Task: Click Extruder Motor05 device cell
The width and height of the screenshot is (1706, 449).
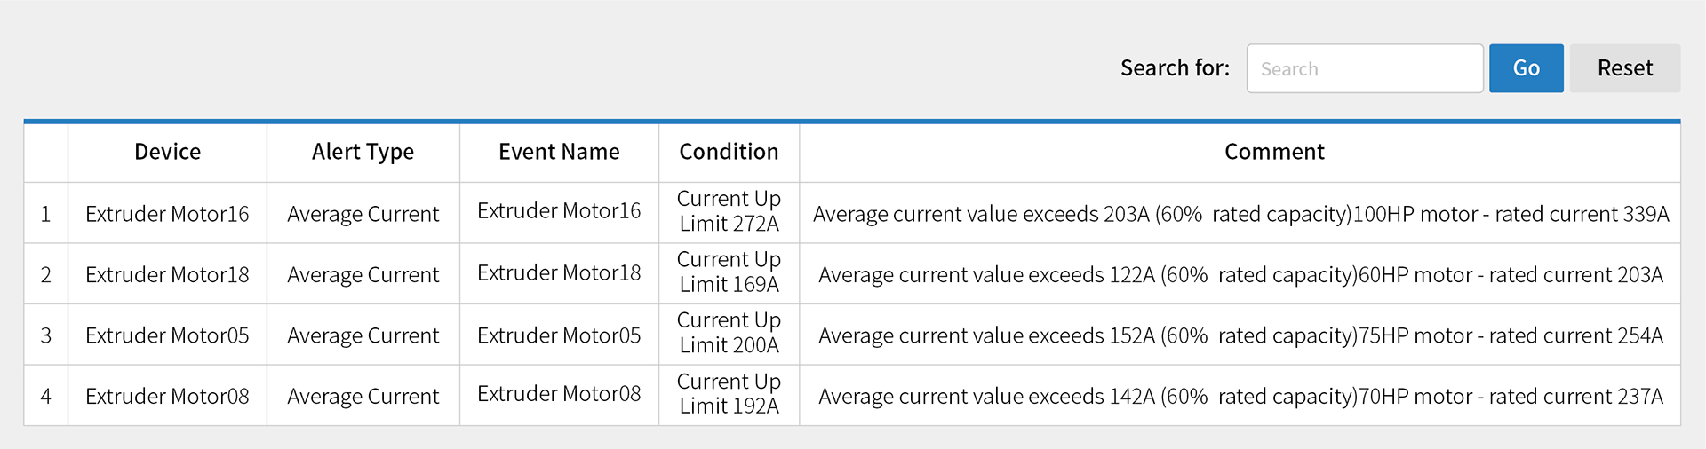Action: pos(167,335)
